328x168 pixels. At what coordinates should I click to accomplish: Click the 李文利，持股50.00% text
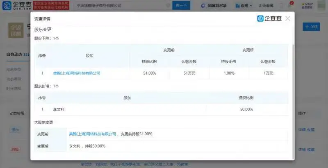pyautogui.click(x=87, y=146)
